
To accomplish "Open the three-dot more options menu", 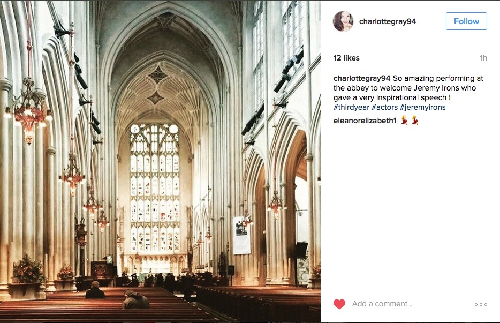I will coord(481,305).
